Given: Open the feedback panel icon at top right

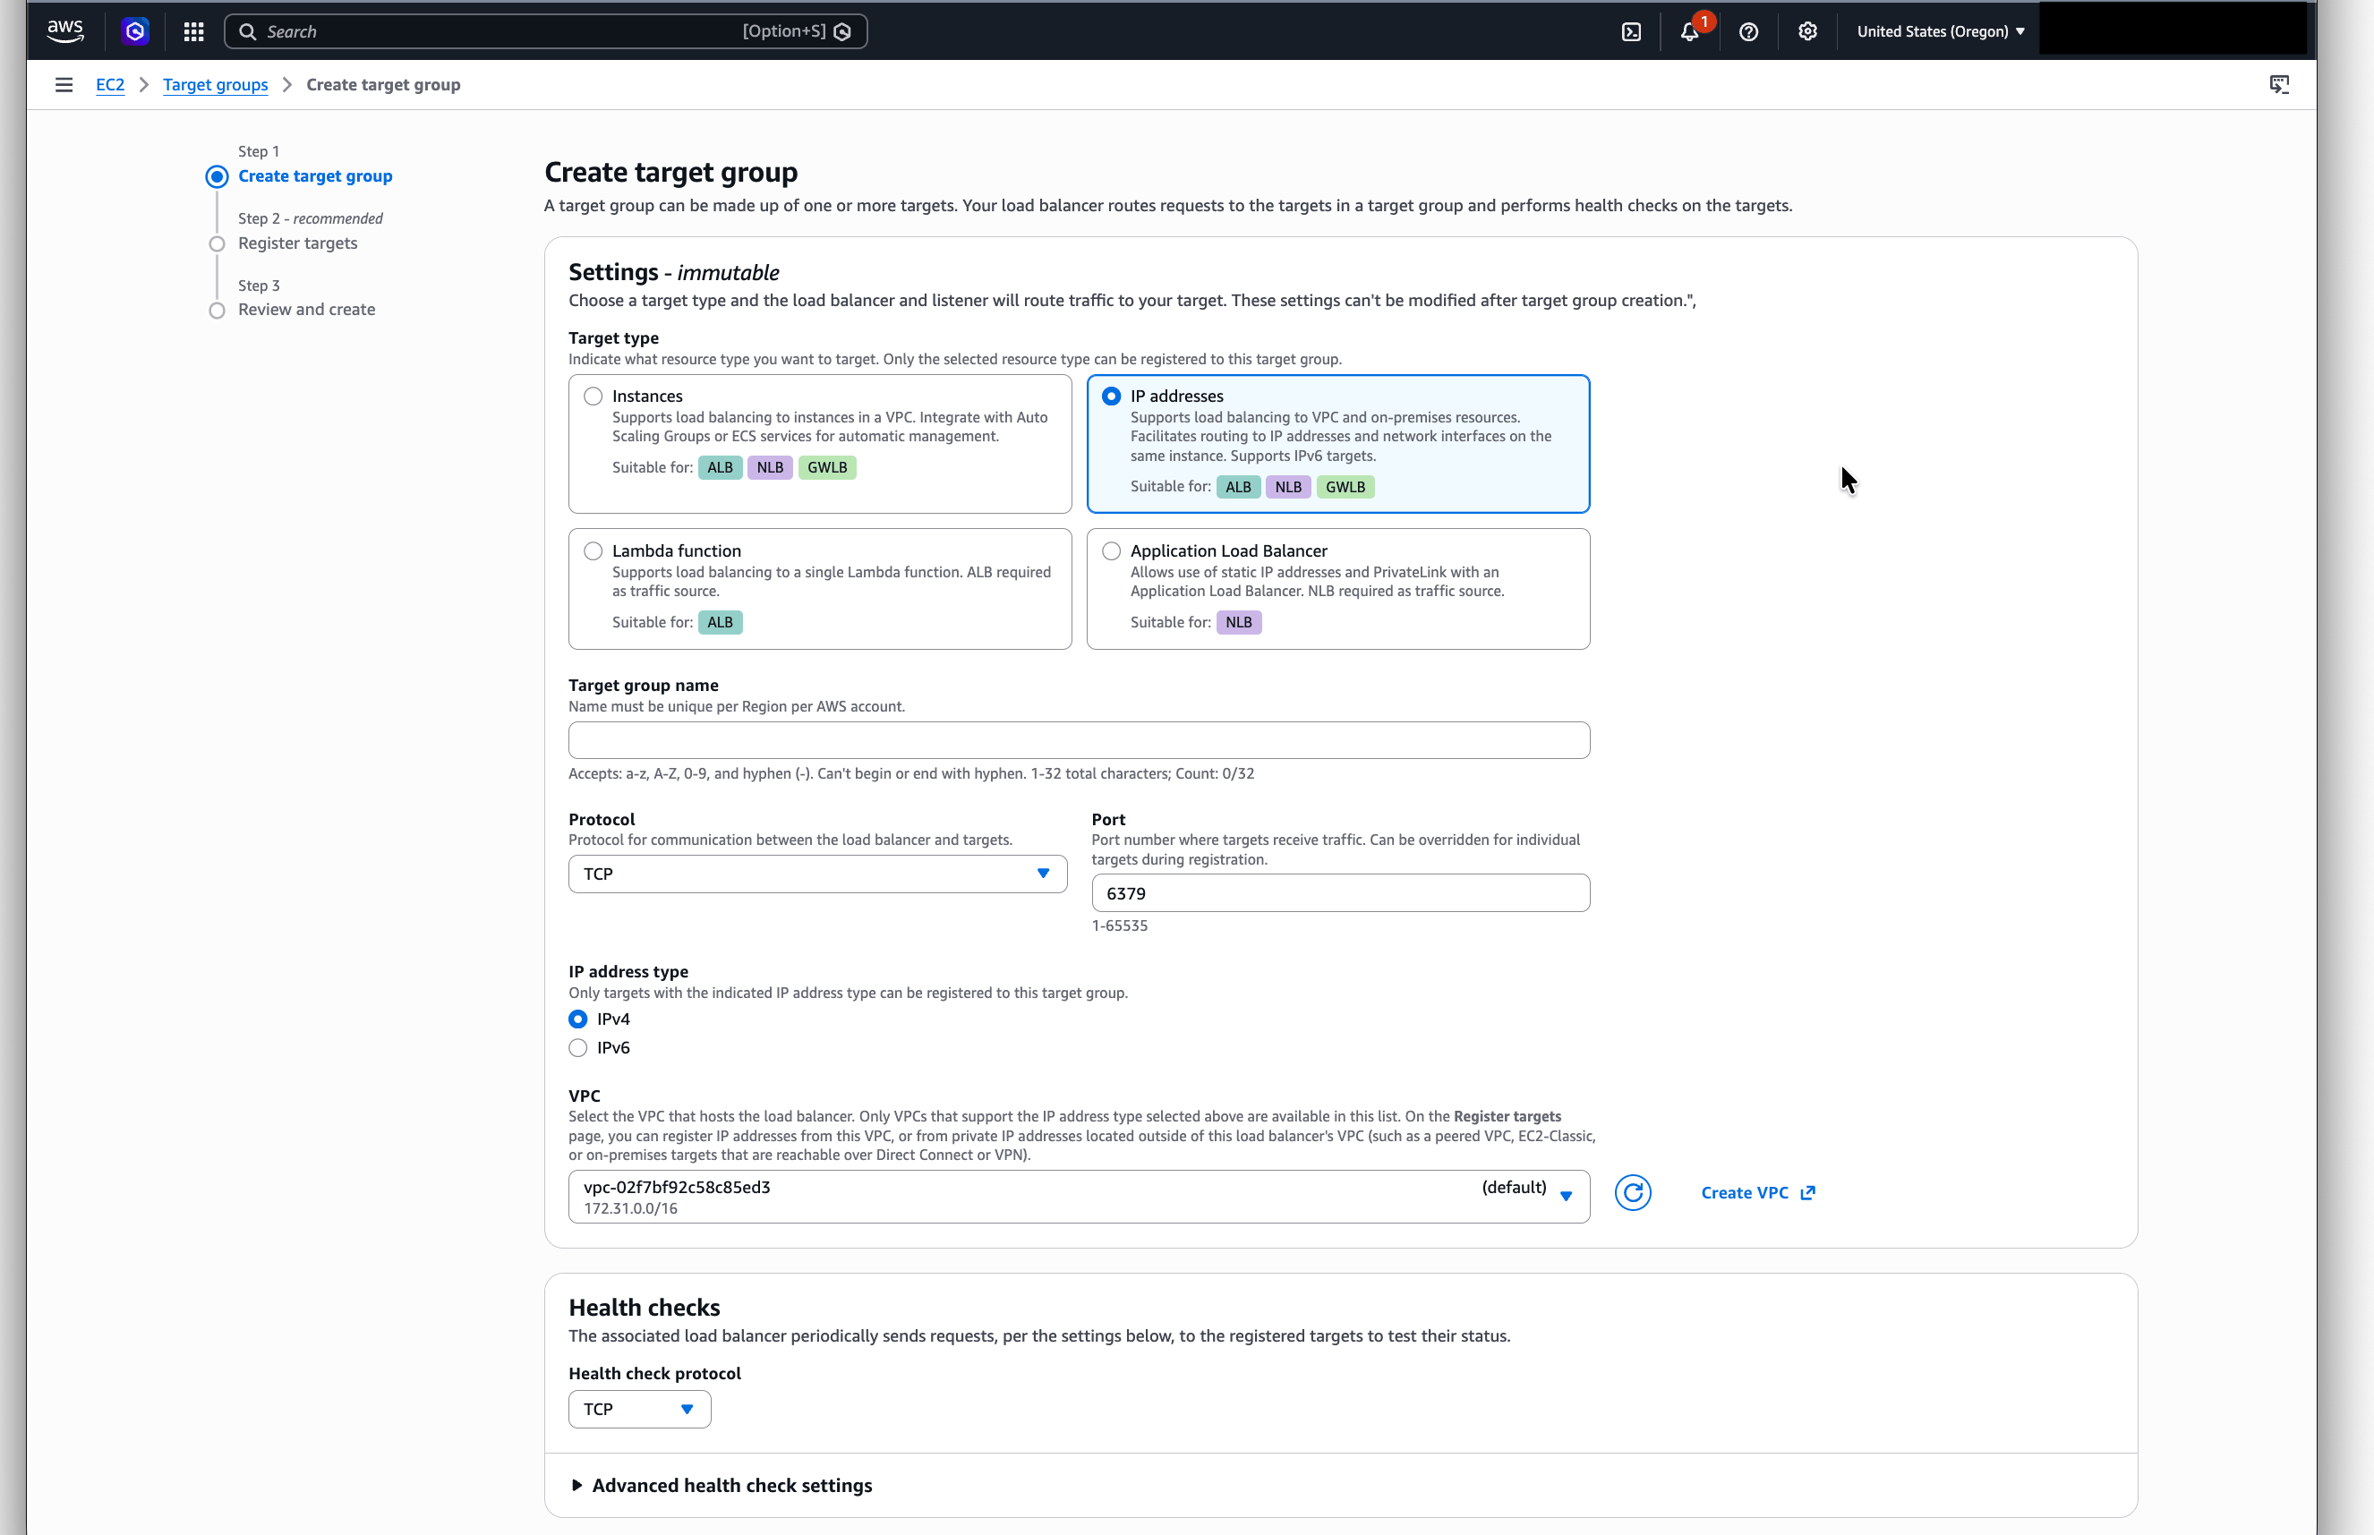Looking at the screenshot, I should (x=2279, y=85).
